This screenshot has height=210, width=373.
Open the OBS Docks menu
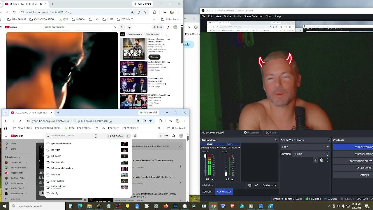click(228, 16)
